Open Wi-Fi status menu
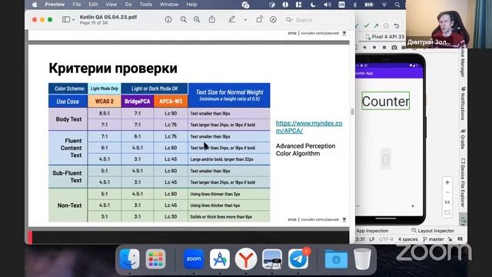 coord(384,5)
